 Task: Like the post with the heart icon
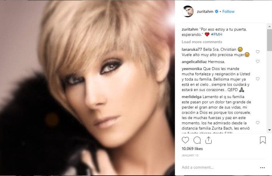point(185,140)
